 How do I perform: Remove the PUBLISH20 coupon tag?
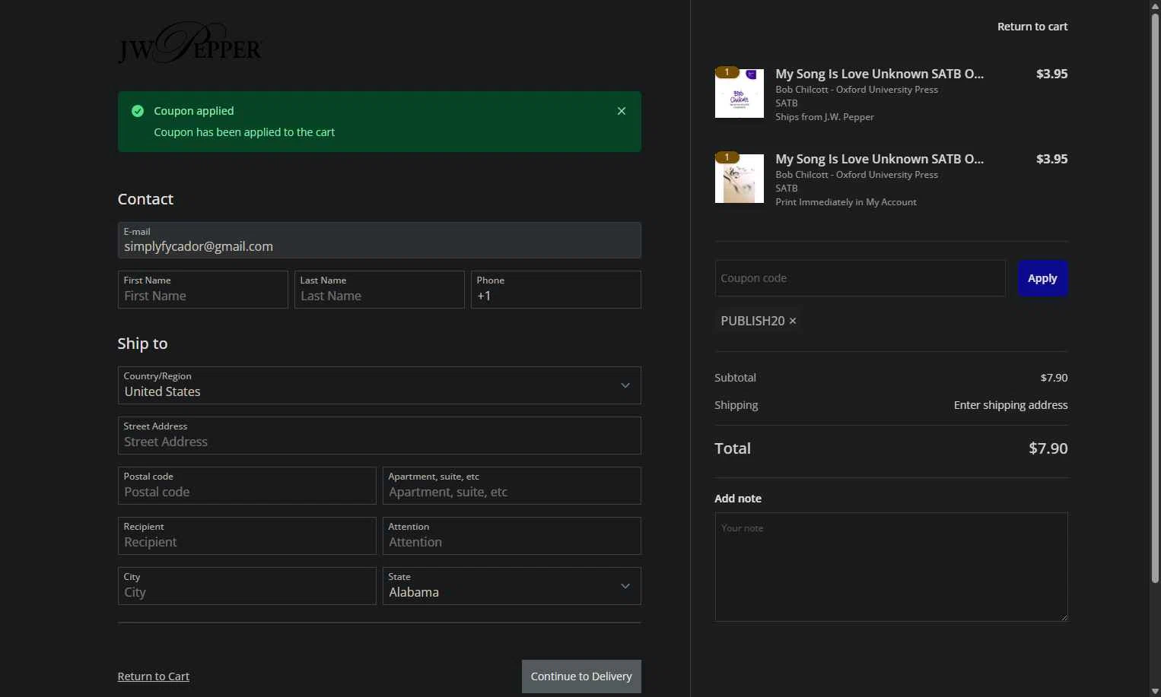tap(793, 321)
